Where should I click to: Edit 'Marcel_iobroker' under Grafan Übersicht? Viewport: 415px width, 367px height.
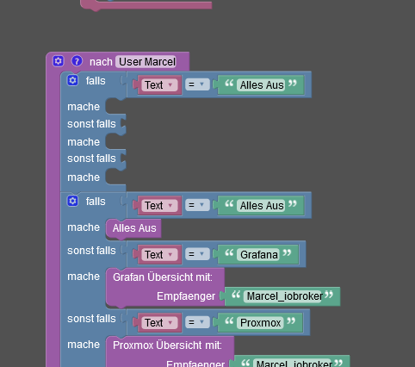(x=284, y=296)
